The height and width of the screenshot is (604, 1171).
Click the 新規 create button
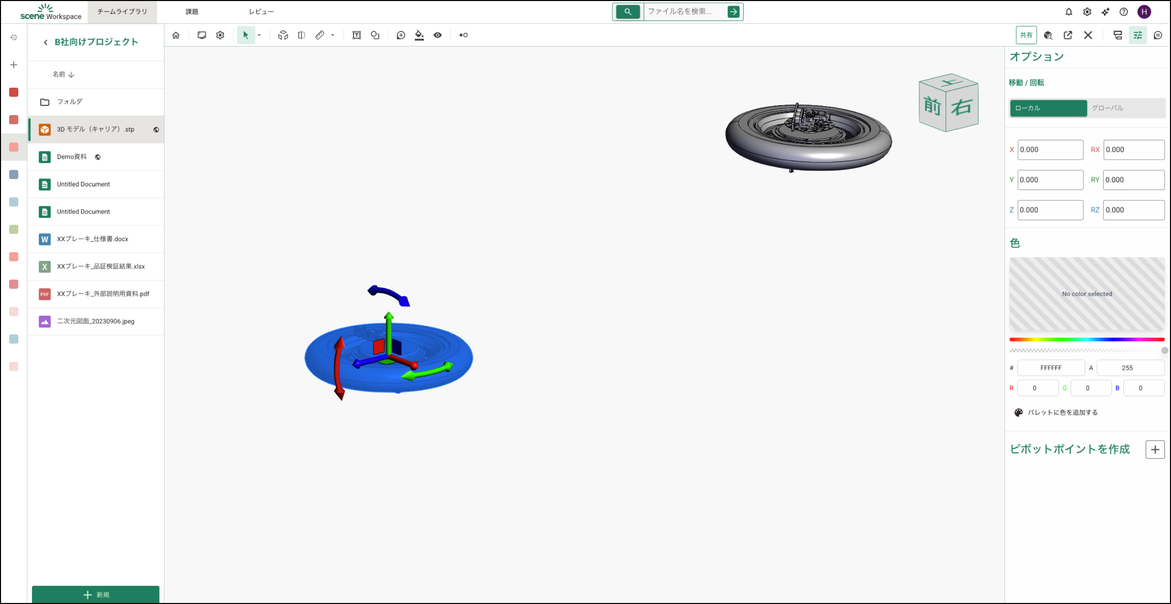pyautogui.click(x=96, y=594)
